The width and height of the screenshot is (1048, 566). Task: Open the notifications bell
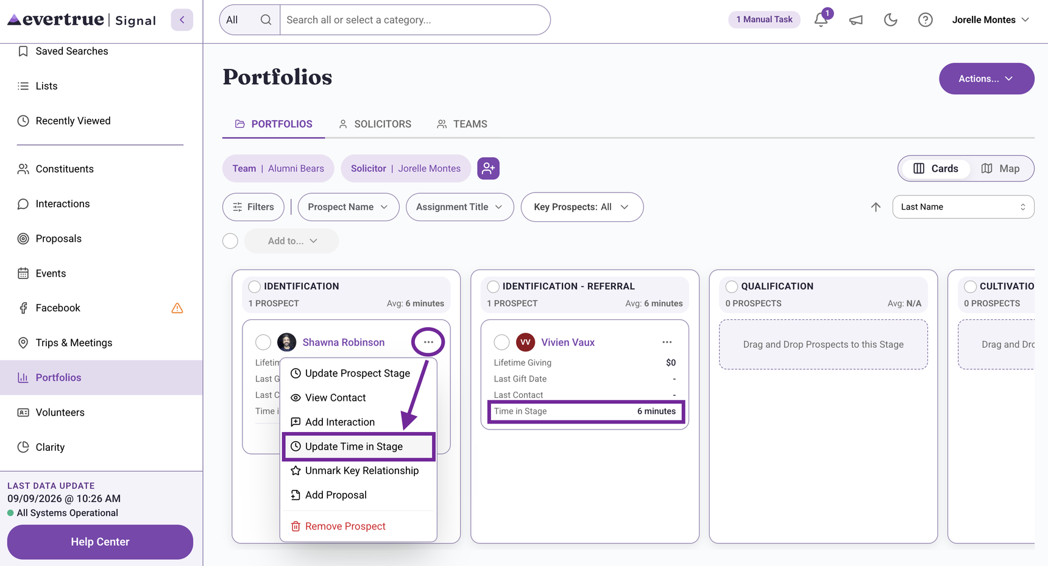click(821, 19)
